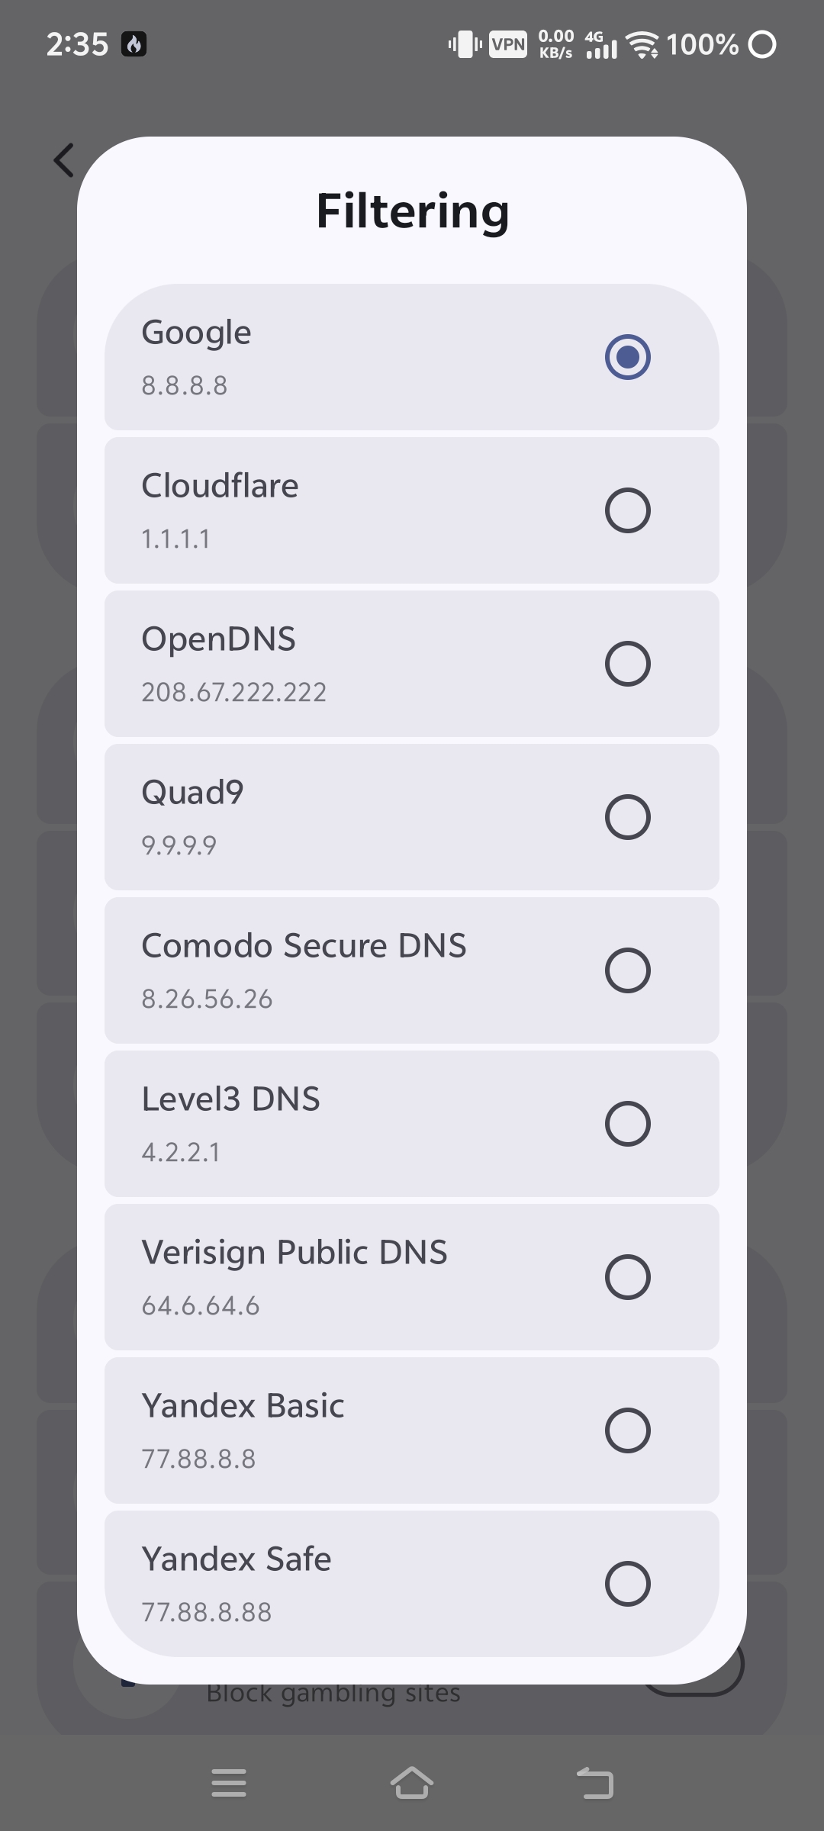The height and width of the screenshot is (1831, 824).
Task: Select the Cloudflare radio button
Action: [x=627, y=510]
